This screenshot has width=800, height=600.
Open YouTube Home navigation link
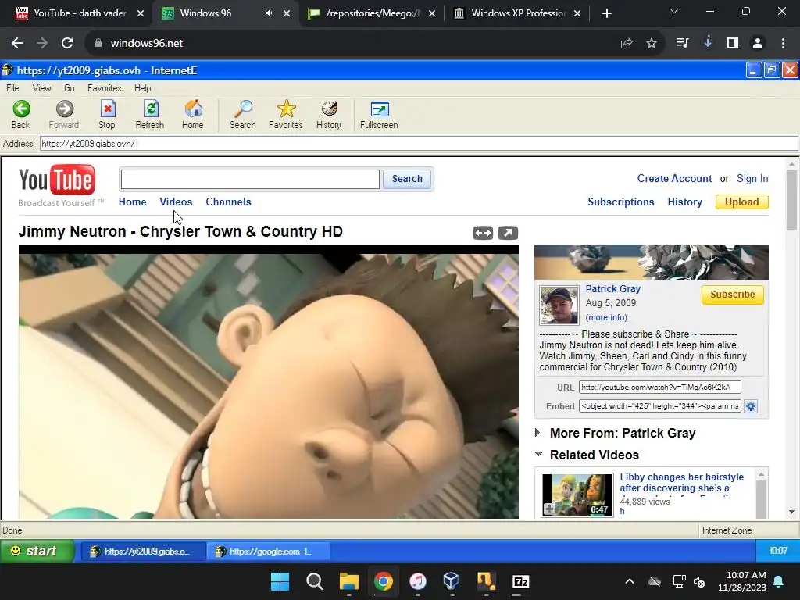tap(133, 202)
